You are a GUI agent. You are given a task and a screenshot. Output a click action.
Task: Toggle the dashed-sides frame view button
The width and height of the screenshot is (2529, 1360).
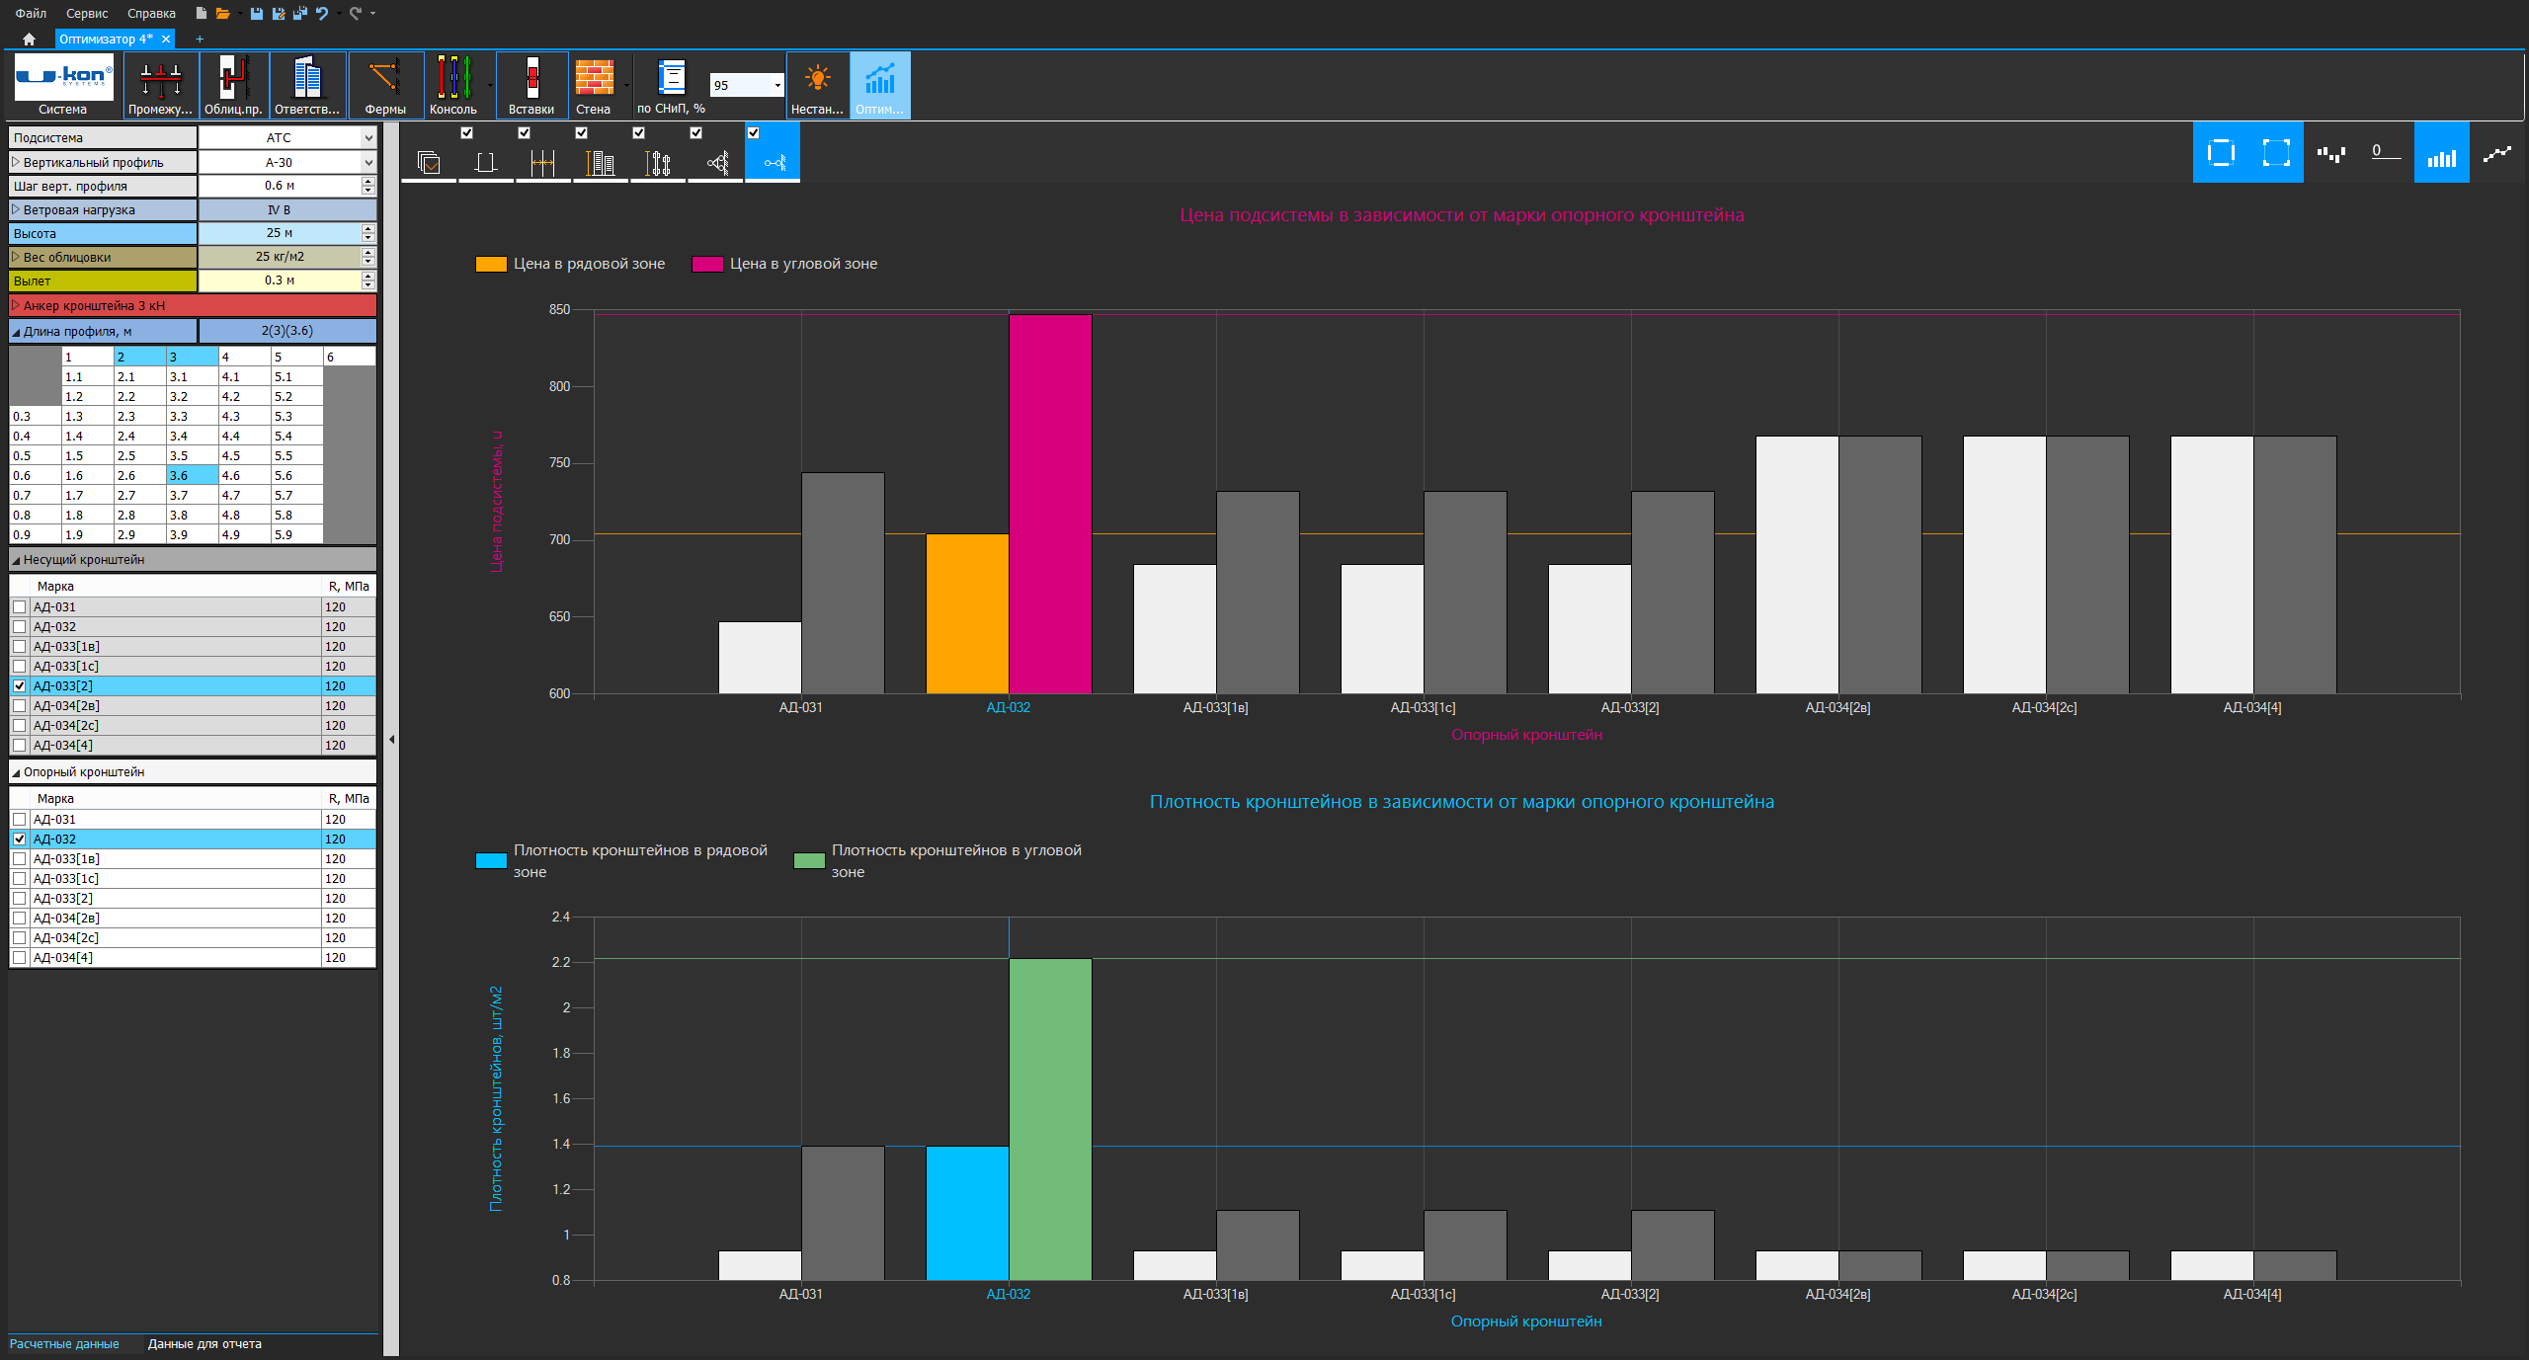2221,152
